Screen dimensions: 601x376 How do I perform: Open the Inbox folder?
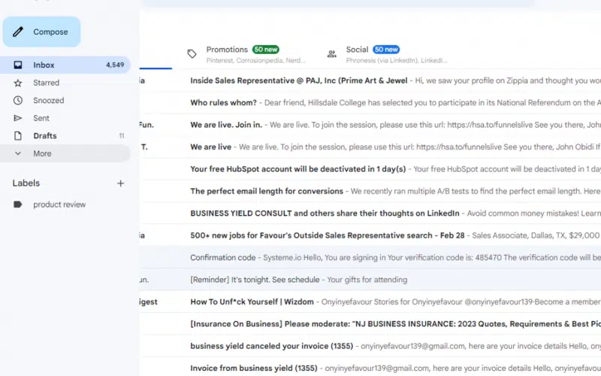click(x=44, y=65)
